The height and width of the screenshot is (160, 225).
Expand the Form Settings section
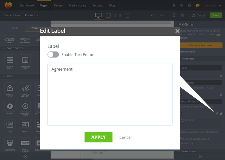point(190,151)
